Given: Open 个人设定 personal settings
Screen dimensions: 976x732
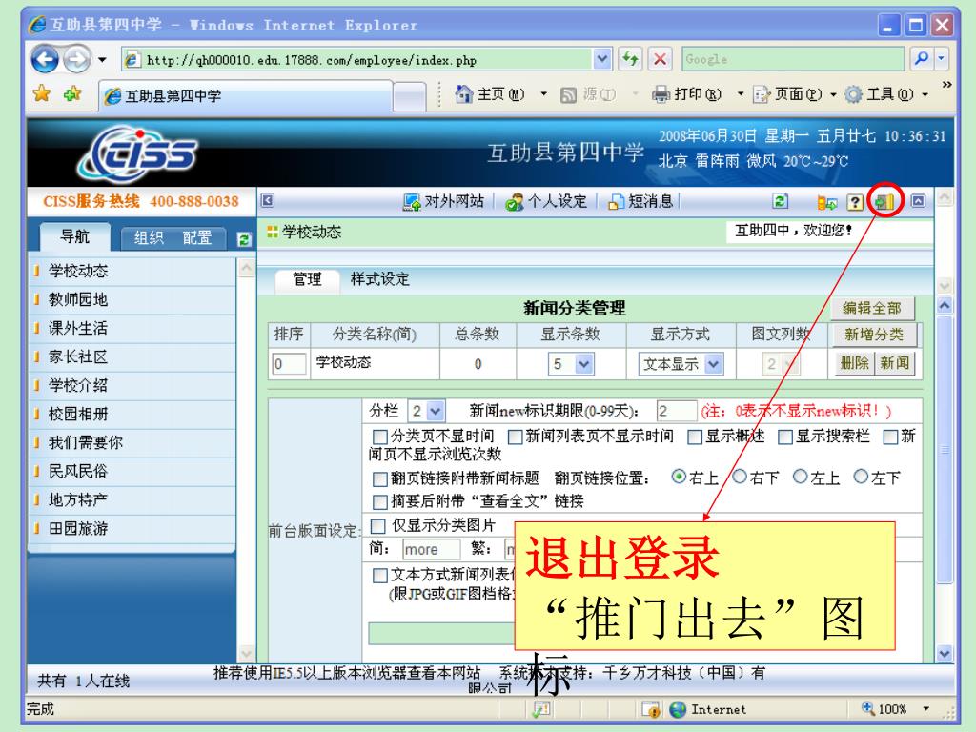Looking at the screenshot, I should coord(546,201).
